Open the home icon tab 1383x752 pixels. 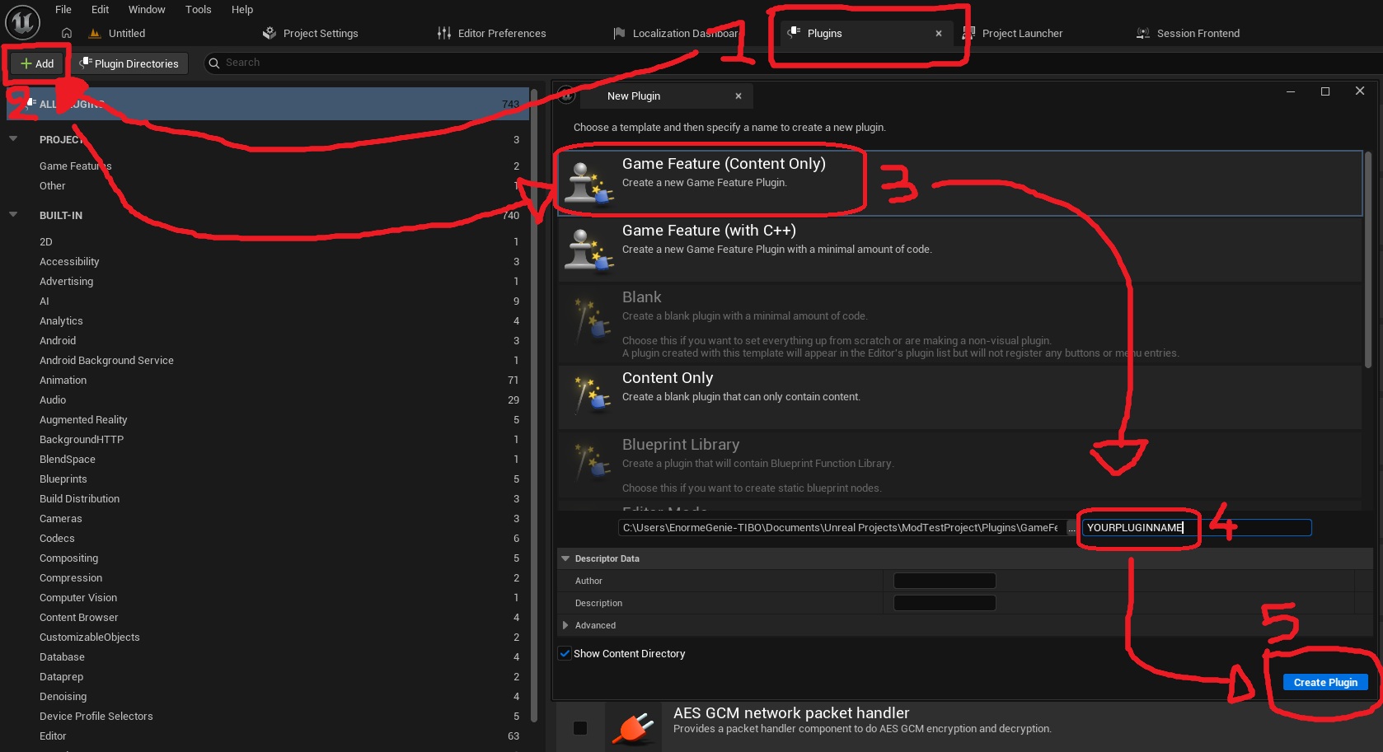(x=67, y=33)
